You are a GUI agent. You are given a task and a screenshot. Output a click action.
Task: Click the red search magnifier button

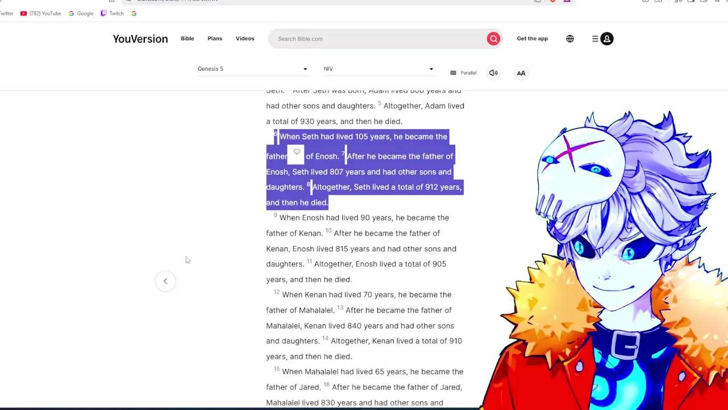(x=493, y=39)
